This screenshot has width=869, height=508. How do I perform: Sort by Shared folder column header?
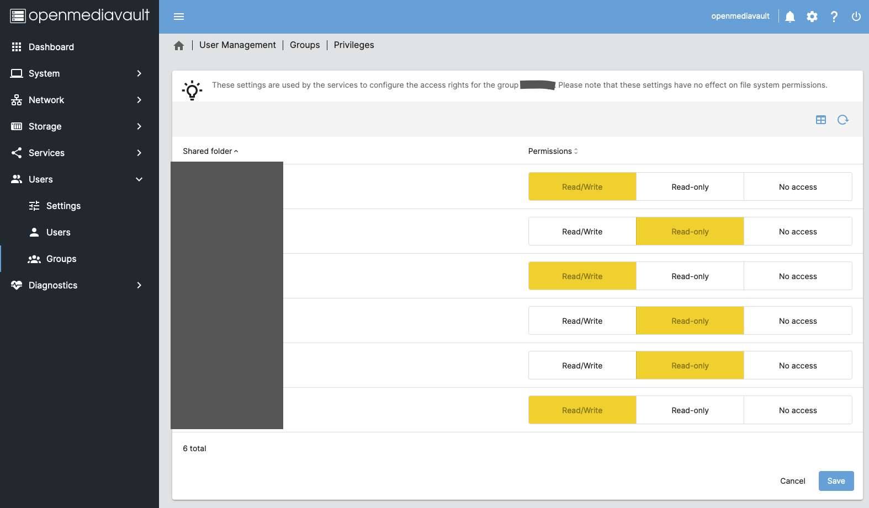208,151
